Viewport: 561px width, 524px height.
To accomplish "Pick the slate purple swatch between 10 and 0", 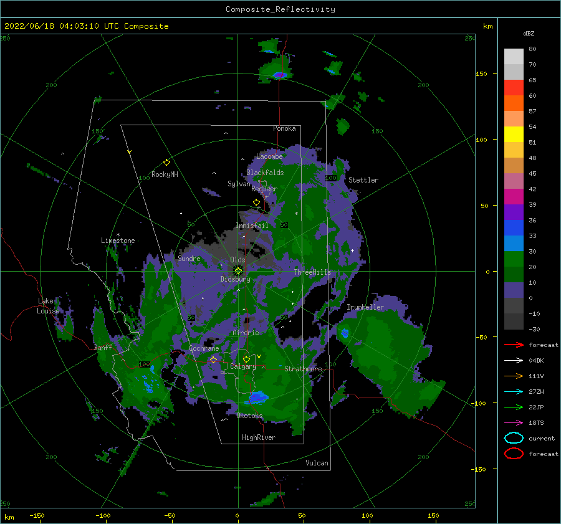I will [x=514, y=290].
